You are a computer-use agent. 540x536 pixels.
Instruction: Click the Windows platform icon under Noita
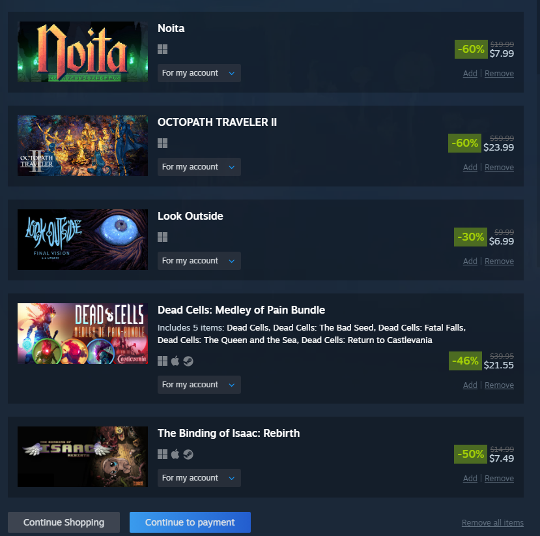pos(163,50)
